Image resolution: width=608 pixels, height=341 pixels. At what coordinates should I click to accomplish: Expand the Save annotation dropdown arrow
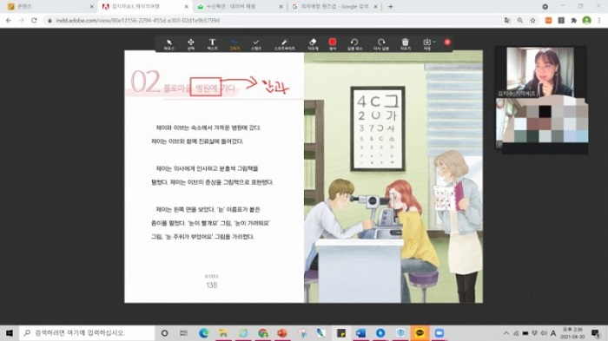tap(434, 42)
